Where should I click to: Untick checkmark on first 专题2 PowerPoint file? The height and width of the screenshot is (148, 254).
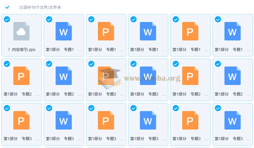point(7,64)
